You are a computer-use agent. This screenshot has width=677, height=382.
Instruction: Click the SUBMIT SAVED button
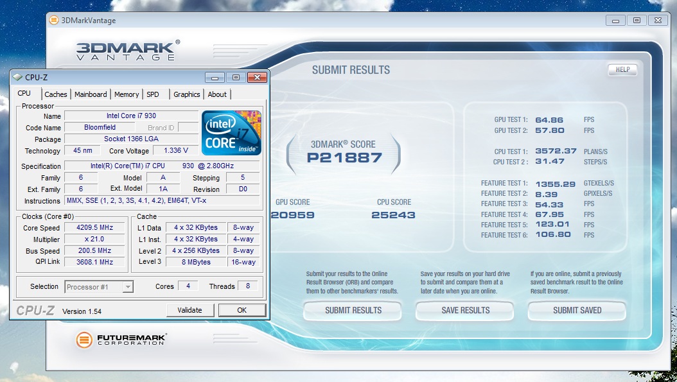tap(577, 310)
